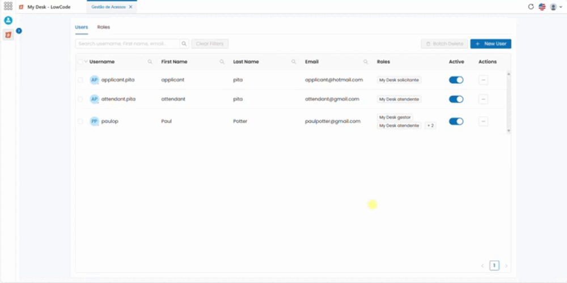
Task: Click the Batch Delete button
Action: (x=445, y=44)
